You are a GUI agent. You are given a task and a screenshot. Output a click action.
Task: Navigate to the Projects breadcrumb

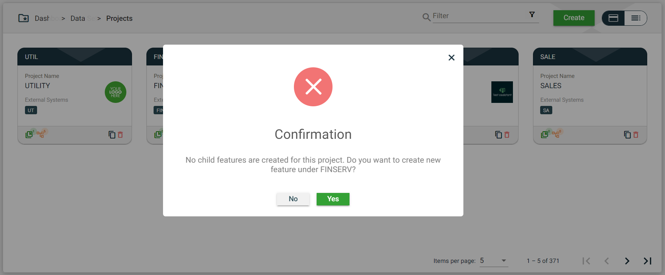click(119, 19)
